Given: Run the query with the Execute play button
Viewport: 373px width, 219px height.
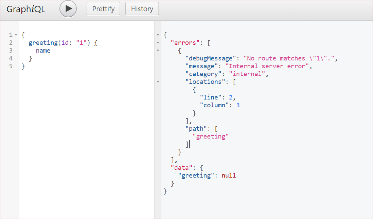Looking at the screenshot, I should 68,9.
